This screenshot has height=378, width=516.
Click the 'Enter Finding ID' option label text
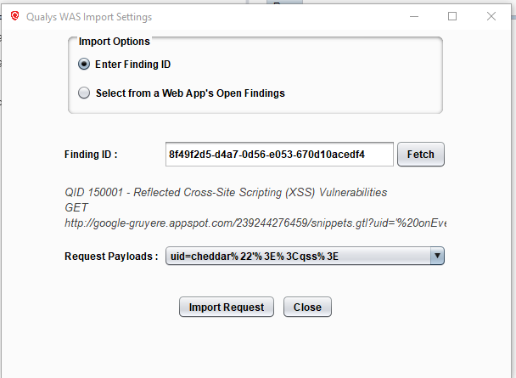[138, 65]
